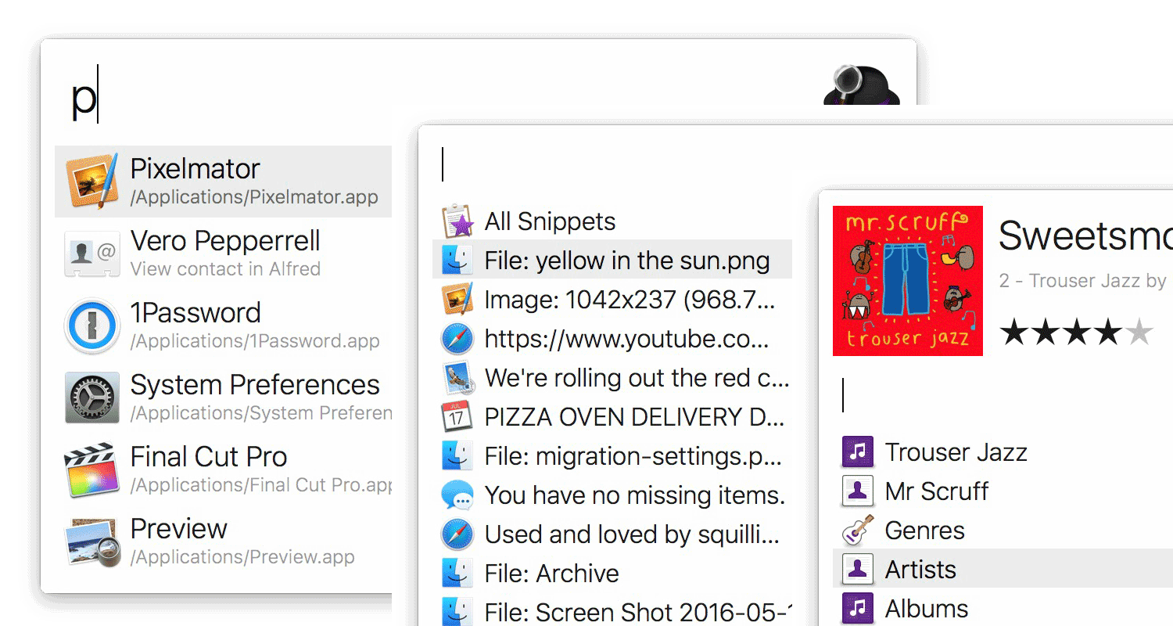Click the Alfred bowler hat icon

[862, 85]
